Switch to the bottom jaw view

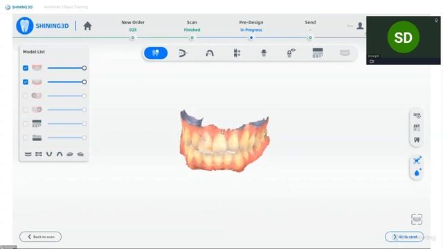28,154
